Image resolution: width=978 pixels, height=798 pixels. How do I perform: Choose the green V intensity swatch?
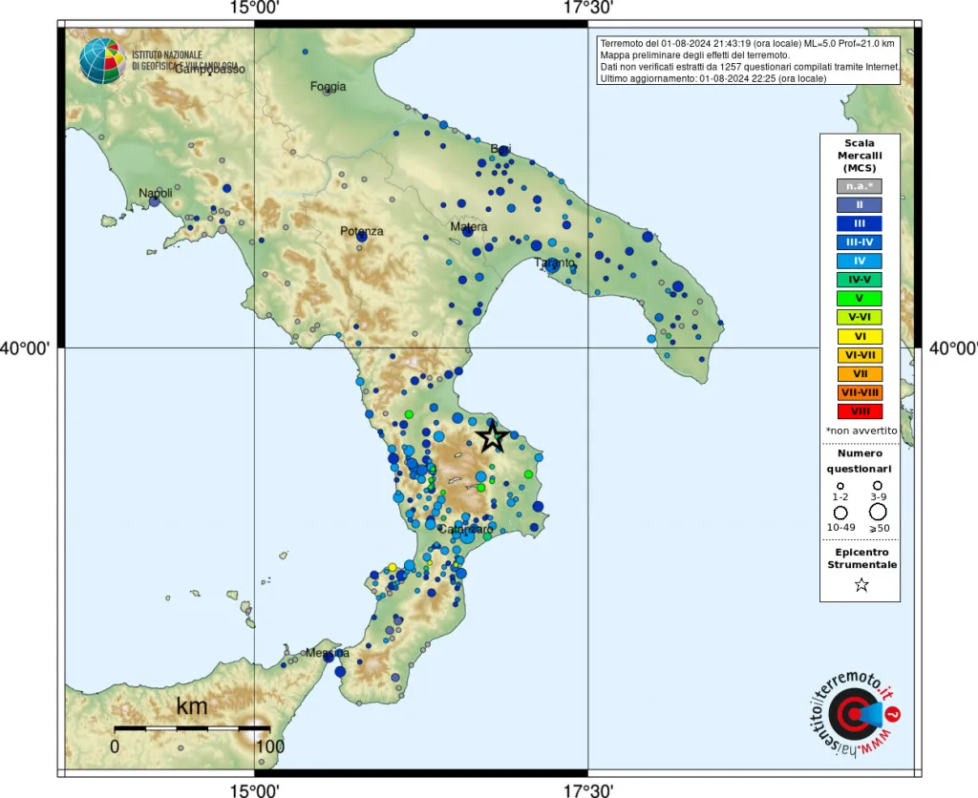(860, 298)
